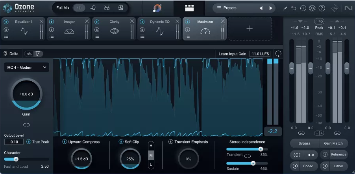Select the Full Mix waveform icon
This screenshot has width=355, height=174.
click(79, 8)
